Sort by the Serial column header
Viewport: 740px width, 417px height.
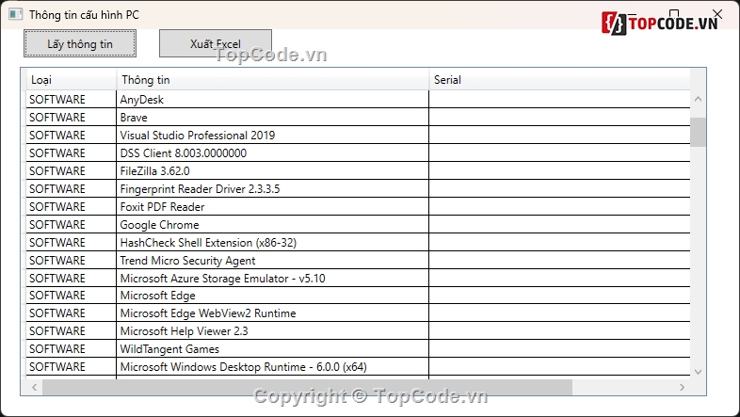[559, 80]
